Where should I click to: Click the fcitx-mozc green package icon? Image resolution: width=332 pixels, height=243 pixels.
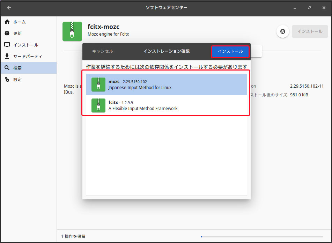pyautogui.click(x=72, y=31)
